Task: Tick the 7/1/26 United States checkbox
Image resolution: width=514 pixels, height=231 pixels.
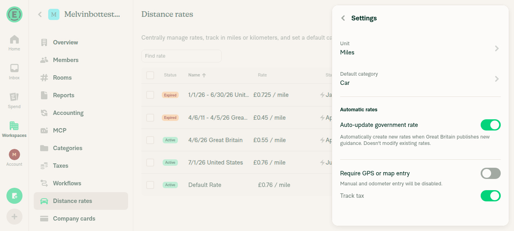Action: click(150, 163)
